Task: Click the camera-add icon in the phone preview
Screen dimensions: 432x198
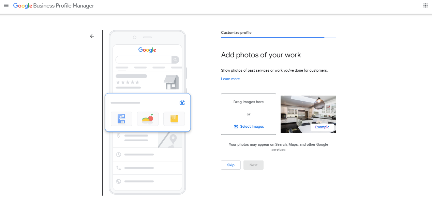Action: 182,102
